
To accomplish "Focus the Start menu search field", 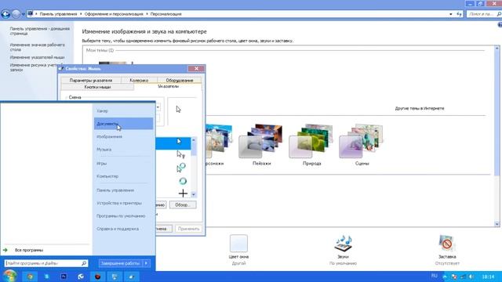I will [43, 263].
